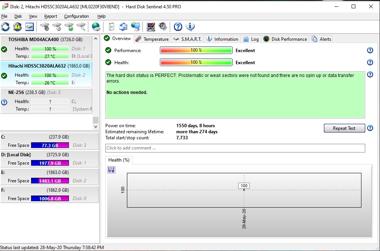Image resolution: width=380 pixels, height=251 pixels.
Task: Select the NE-256 disk entry
Action: pyautogui.click(x=46, y=101)
